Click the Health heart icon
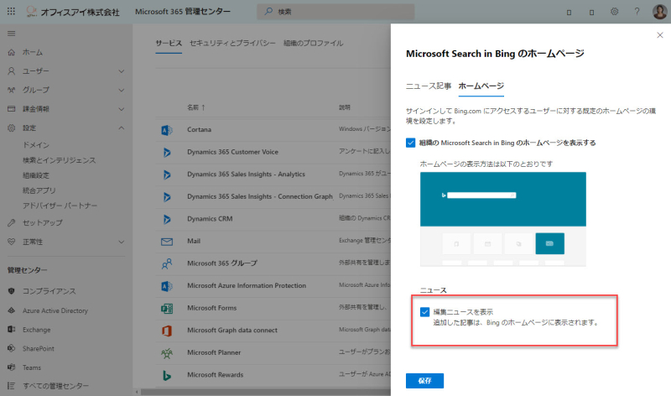 (12, 242)
